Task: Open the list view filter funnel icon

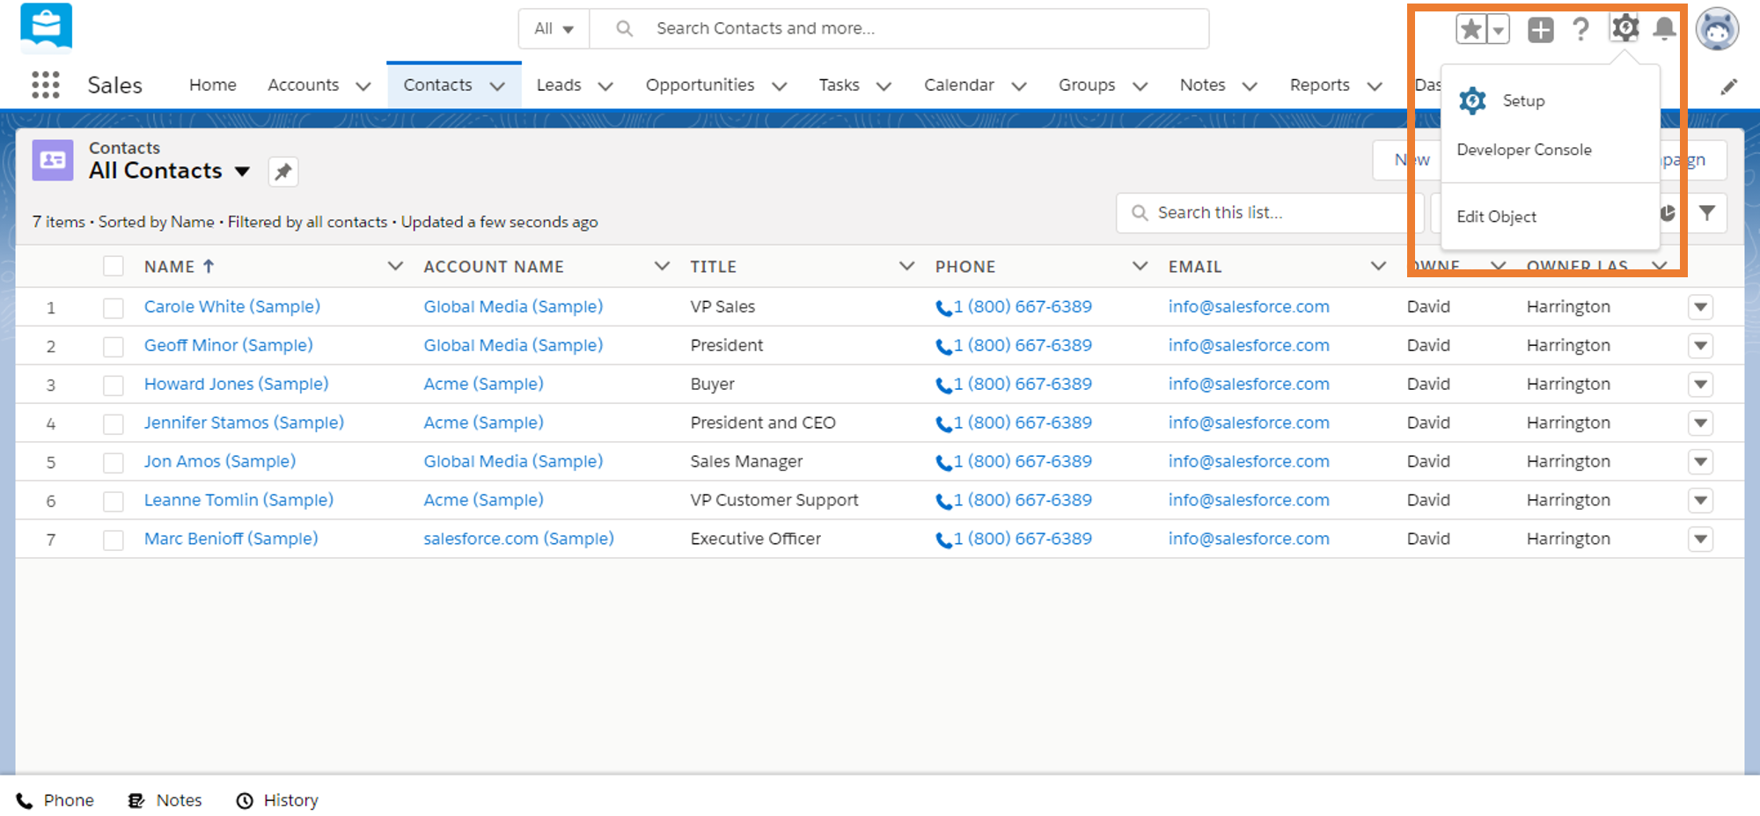Action: 1707,213
